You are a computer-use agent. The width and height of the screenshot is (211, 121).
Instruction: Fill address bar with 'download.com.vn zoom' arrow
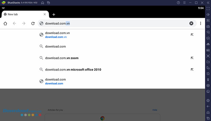pyautogui.click(x=192, y=58)
